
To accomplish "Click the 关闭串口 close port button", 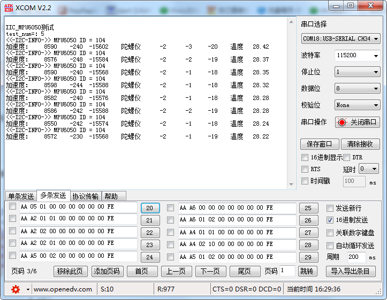I will [358, 122].
